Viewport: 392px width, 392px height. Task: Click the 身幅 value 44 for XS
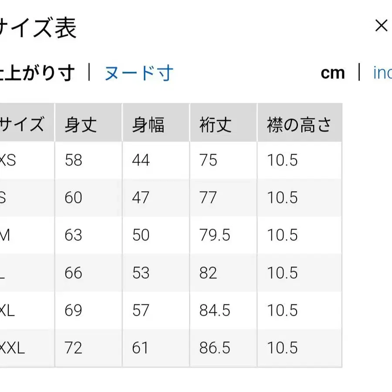point(140,160)
